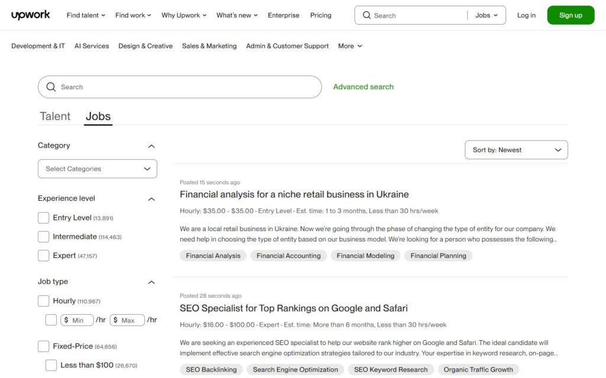Viewport: 606px width, 378px height.
Task: Browse Sales & Marketing category
Action: click(209, 46)
